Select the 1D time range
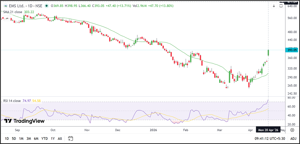The image size is (300, 144). [7, 139]
